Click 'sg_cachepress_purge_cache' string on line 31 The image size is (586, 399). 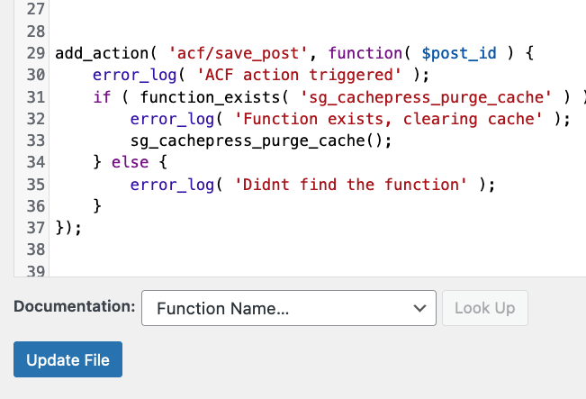coord(426,97)
